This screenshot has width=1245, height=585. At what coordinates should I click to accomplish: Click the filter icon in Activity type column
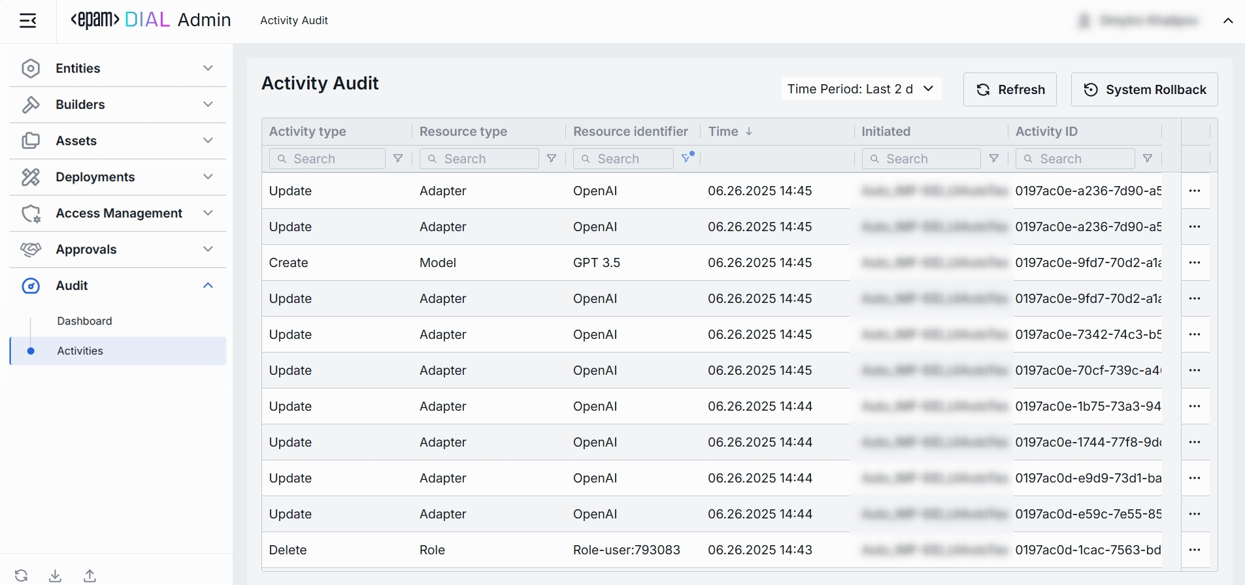tap(397, 159)
